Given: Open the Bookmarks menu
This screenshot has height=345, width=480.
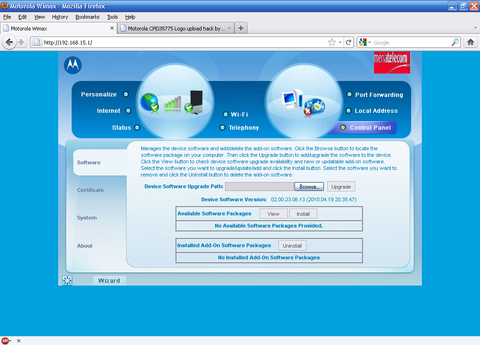Looking at the screenshot, I should click(88, 17).
